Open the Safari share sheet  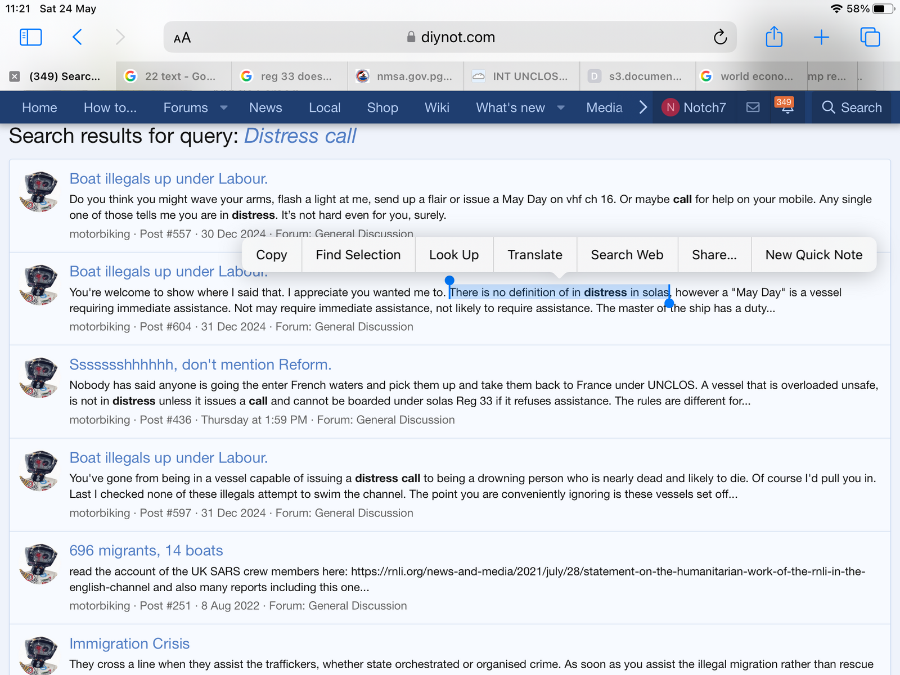774,37
